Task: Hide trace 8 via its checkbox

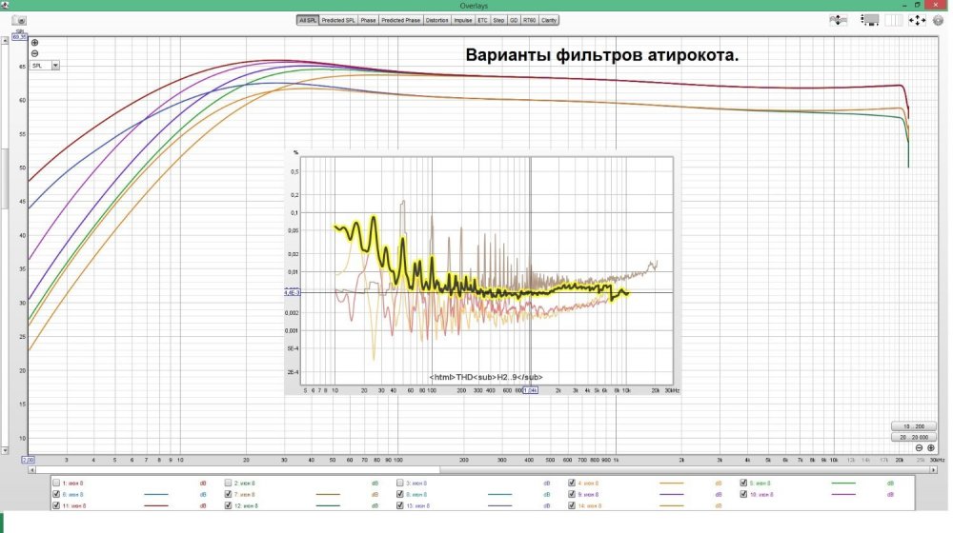Action: (x=400, y=494)
